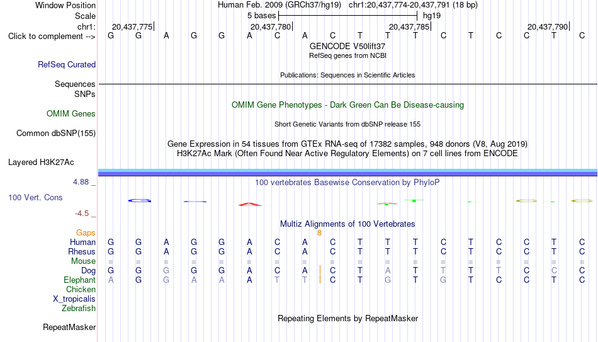Image resolution: width=598 pixels, height=342 pixels.
Task: Click the 20,437,780 coordinate marker
Action: point(271,26)
